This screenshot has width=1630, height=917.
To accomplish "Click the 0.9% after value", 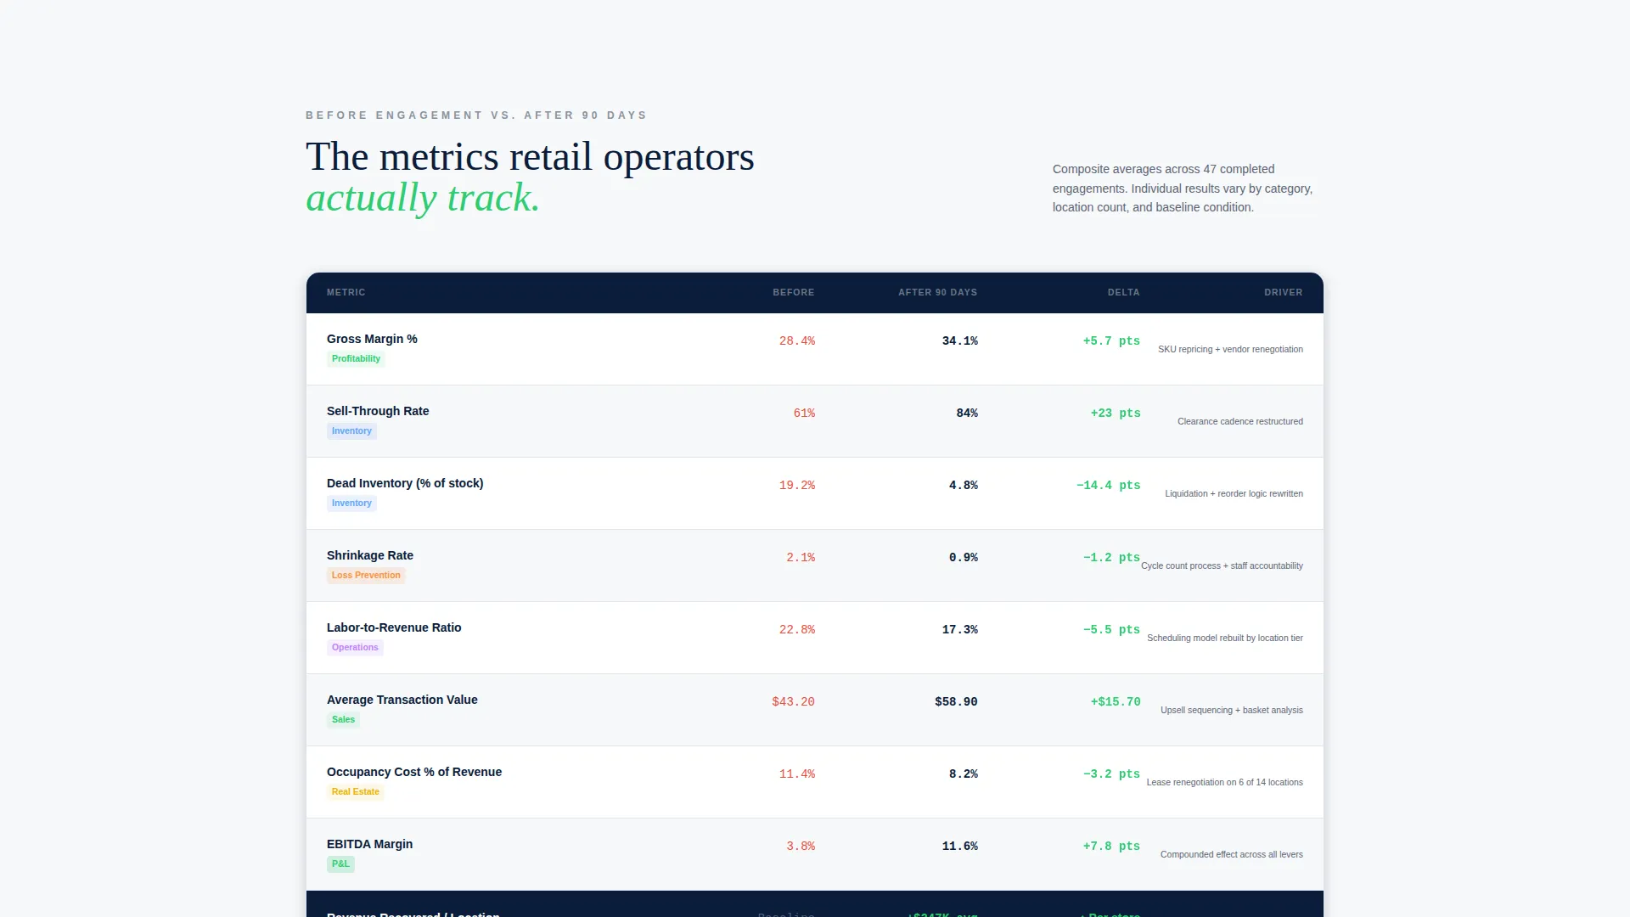I will click(963, 558).
